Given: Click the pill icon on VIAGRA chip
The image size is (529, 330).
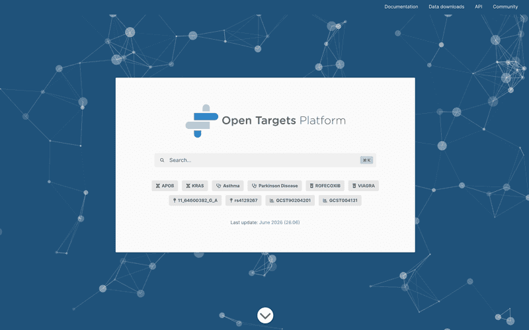Looking at the screenshot, I should (x=354, y=186).
